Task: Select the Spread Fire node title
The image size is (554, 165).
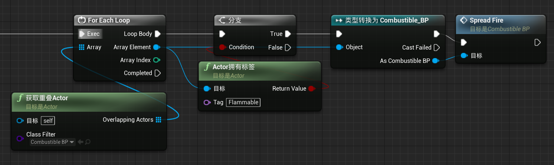Action: click(x=486, y=20)
